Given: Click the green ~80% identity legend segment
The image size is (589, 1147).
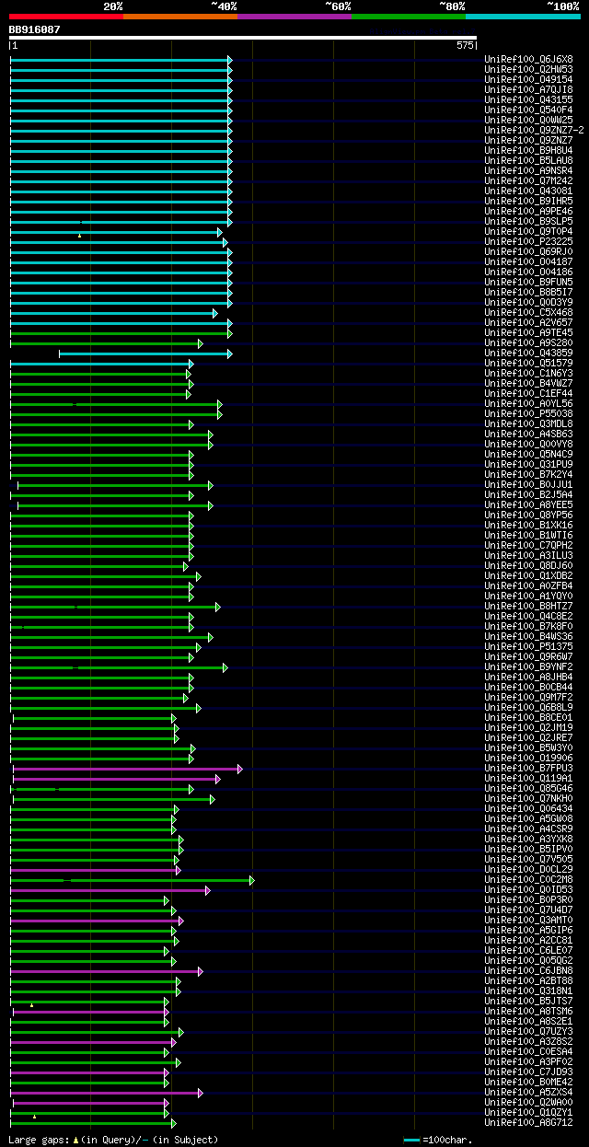Looking at the screenshot, I should (408, 16).
